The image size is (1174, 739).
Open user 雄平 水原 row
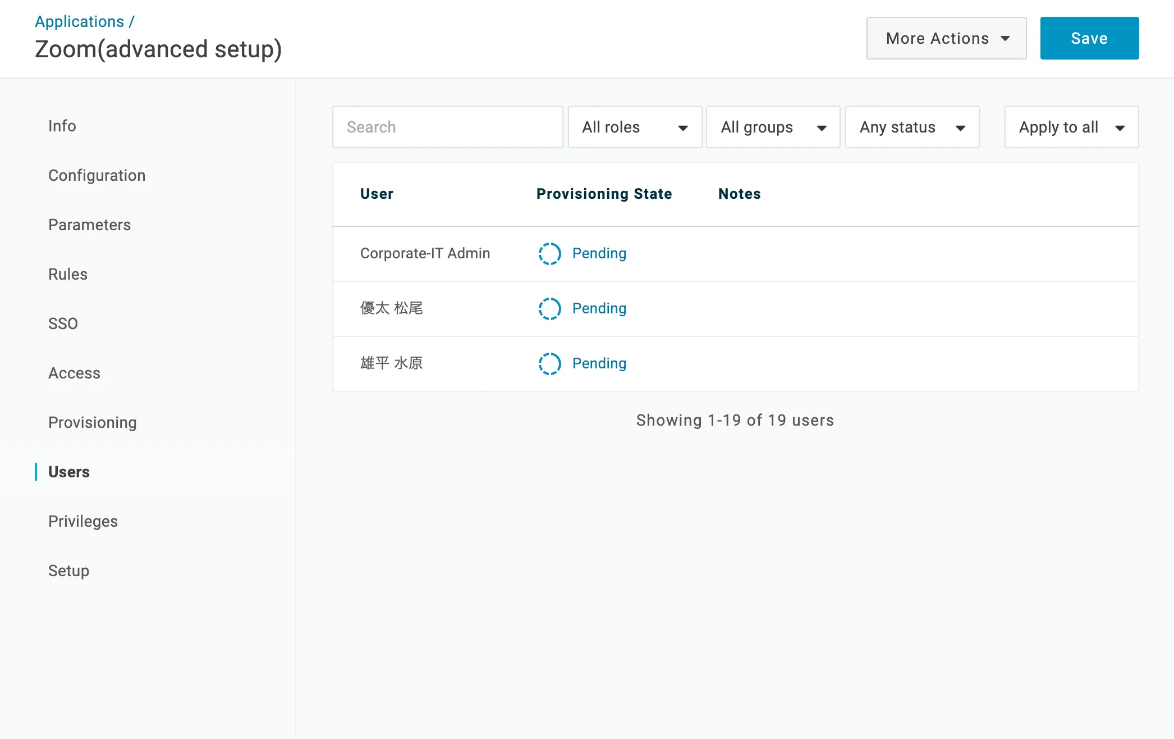[392, 363]
